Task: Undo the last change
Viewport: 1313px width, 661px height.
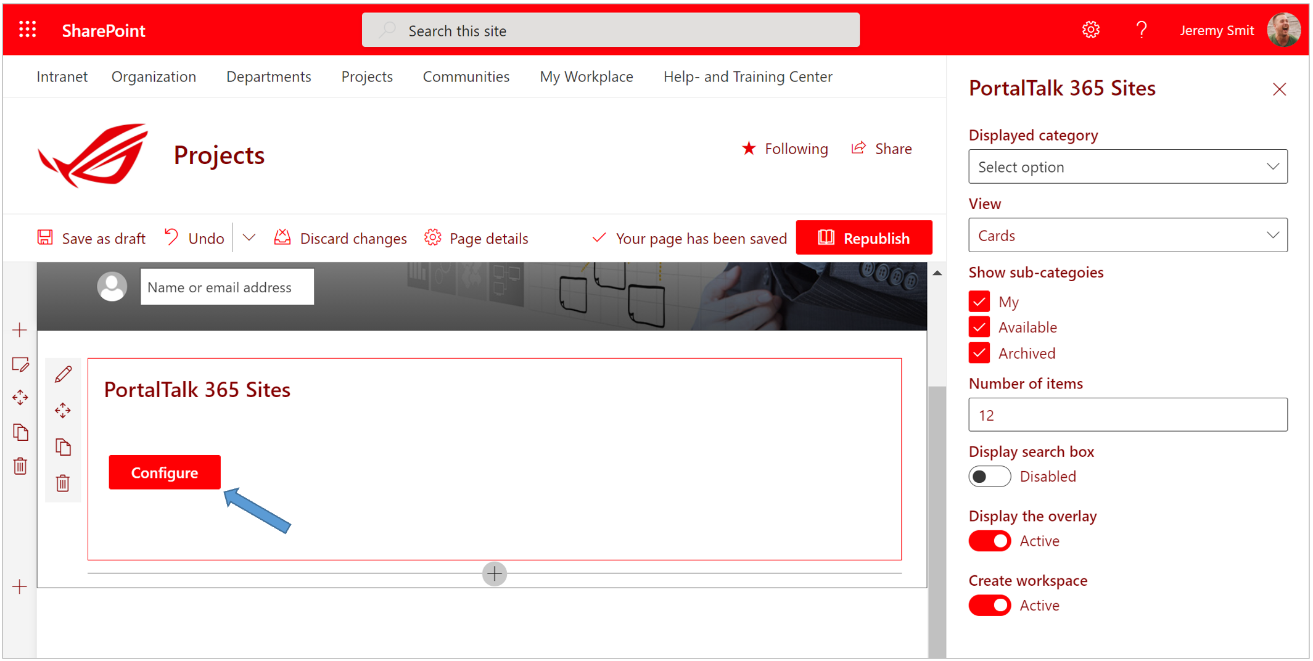Action: pyautogui.click(x=194, y=238)
